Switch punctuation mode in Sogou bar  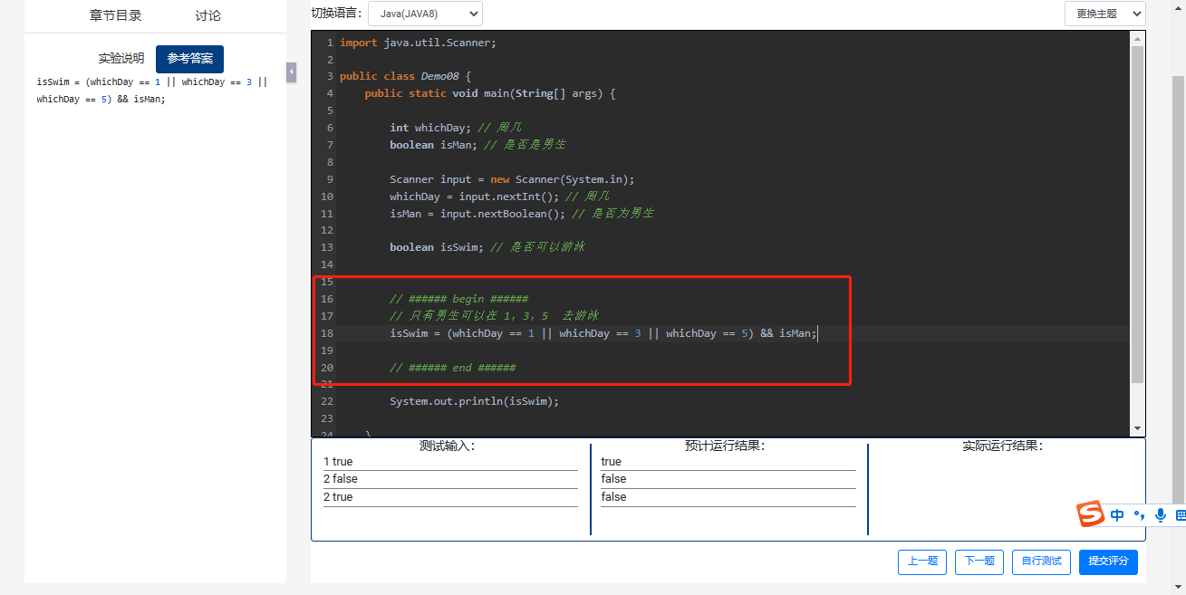[1139, 515]
